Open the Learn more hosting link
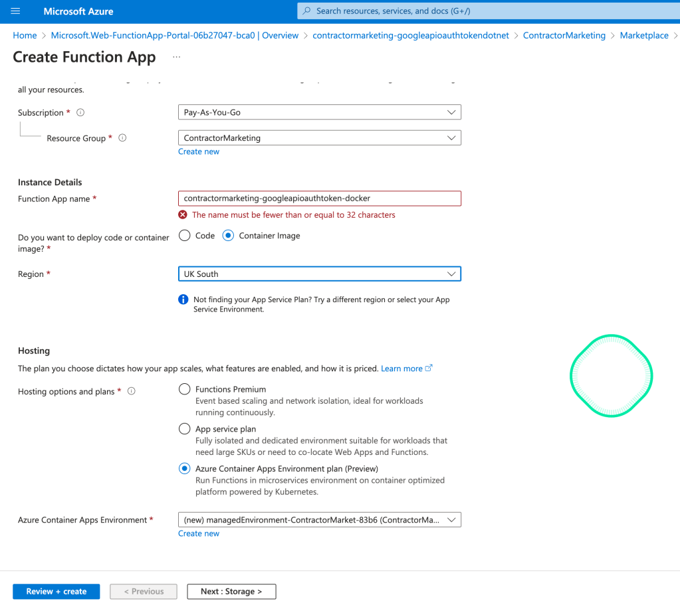680x607 pixels. pyautogui.click(x=401, y=369)
